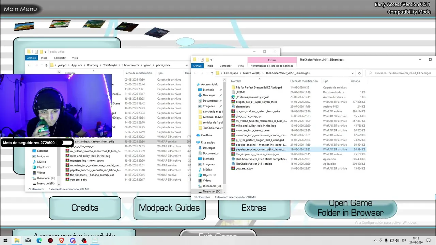Open the WinRAR archive dragon_ball_z-_super_saiyan_three
The width and height of the screenshot is (436, 245).
coord(256,102)
